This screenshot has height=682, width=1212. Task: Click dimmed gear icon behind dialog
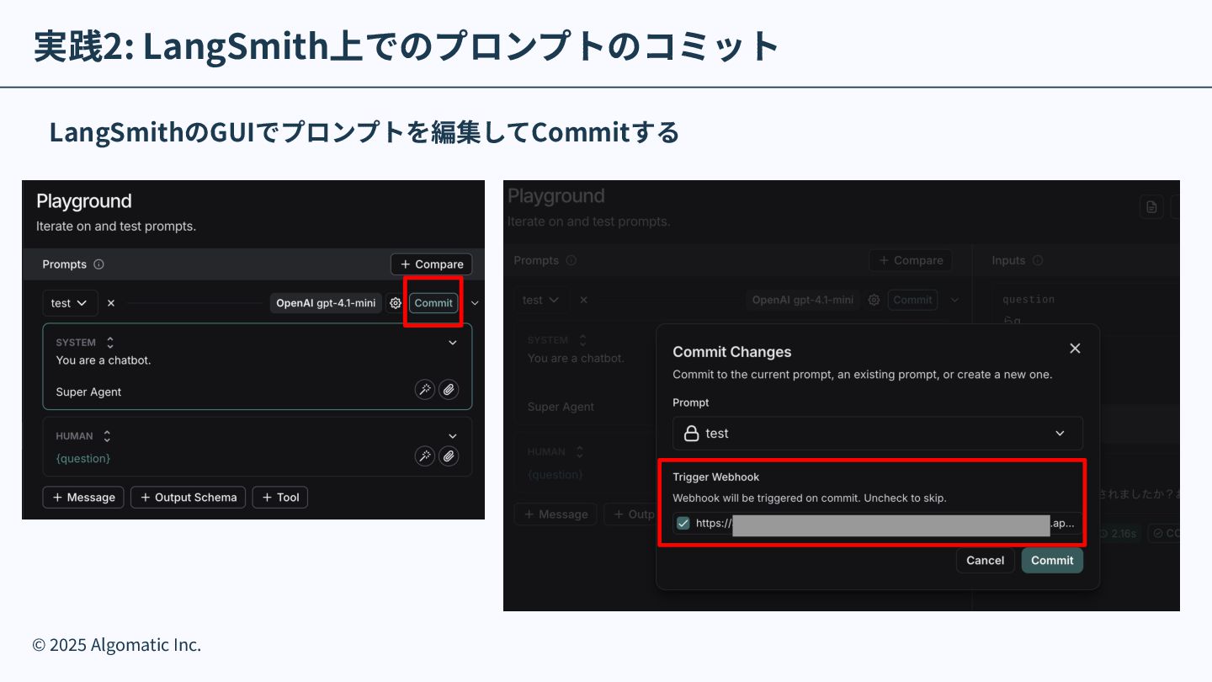(x=874, y=300)
